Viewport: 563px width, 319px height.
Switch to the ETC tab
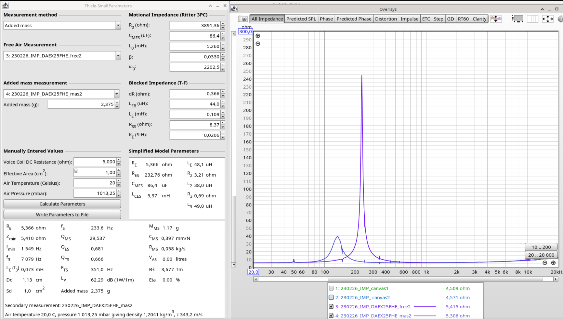426,19
